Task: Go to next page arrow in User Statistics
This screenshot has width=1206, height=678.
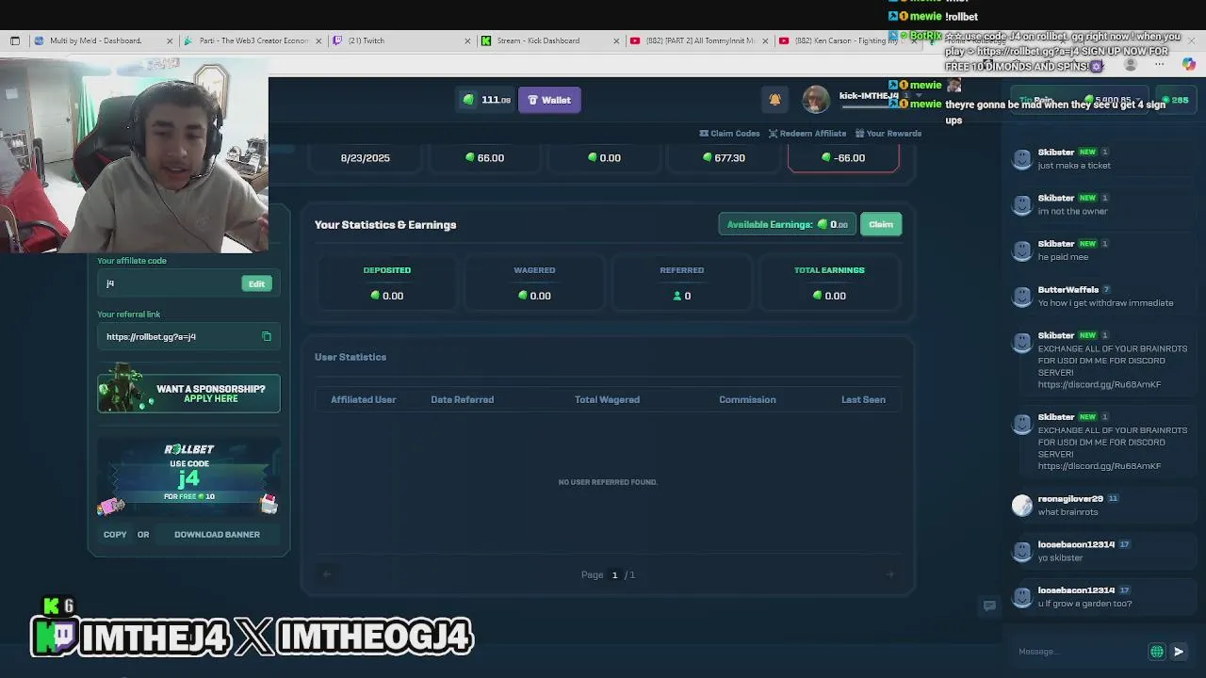Action: point(889,574)
